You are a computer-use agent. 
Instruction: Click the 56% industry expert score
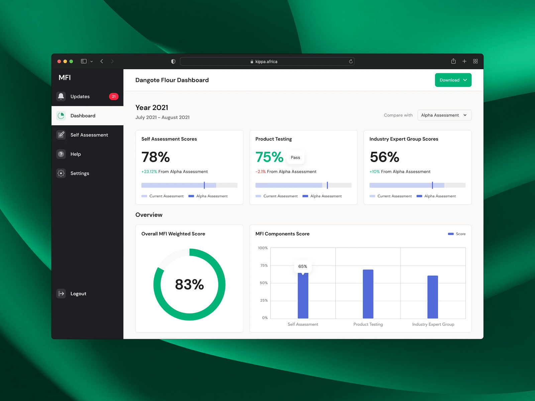[385, 157]
